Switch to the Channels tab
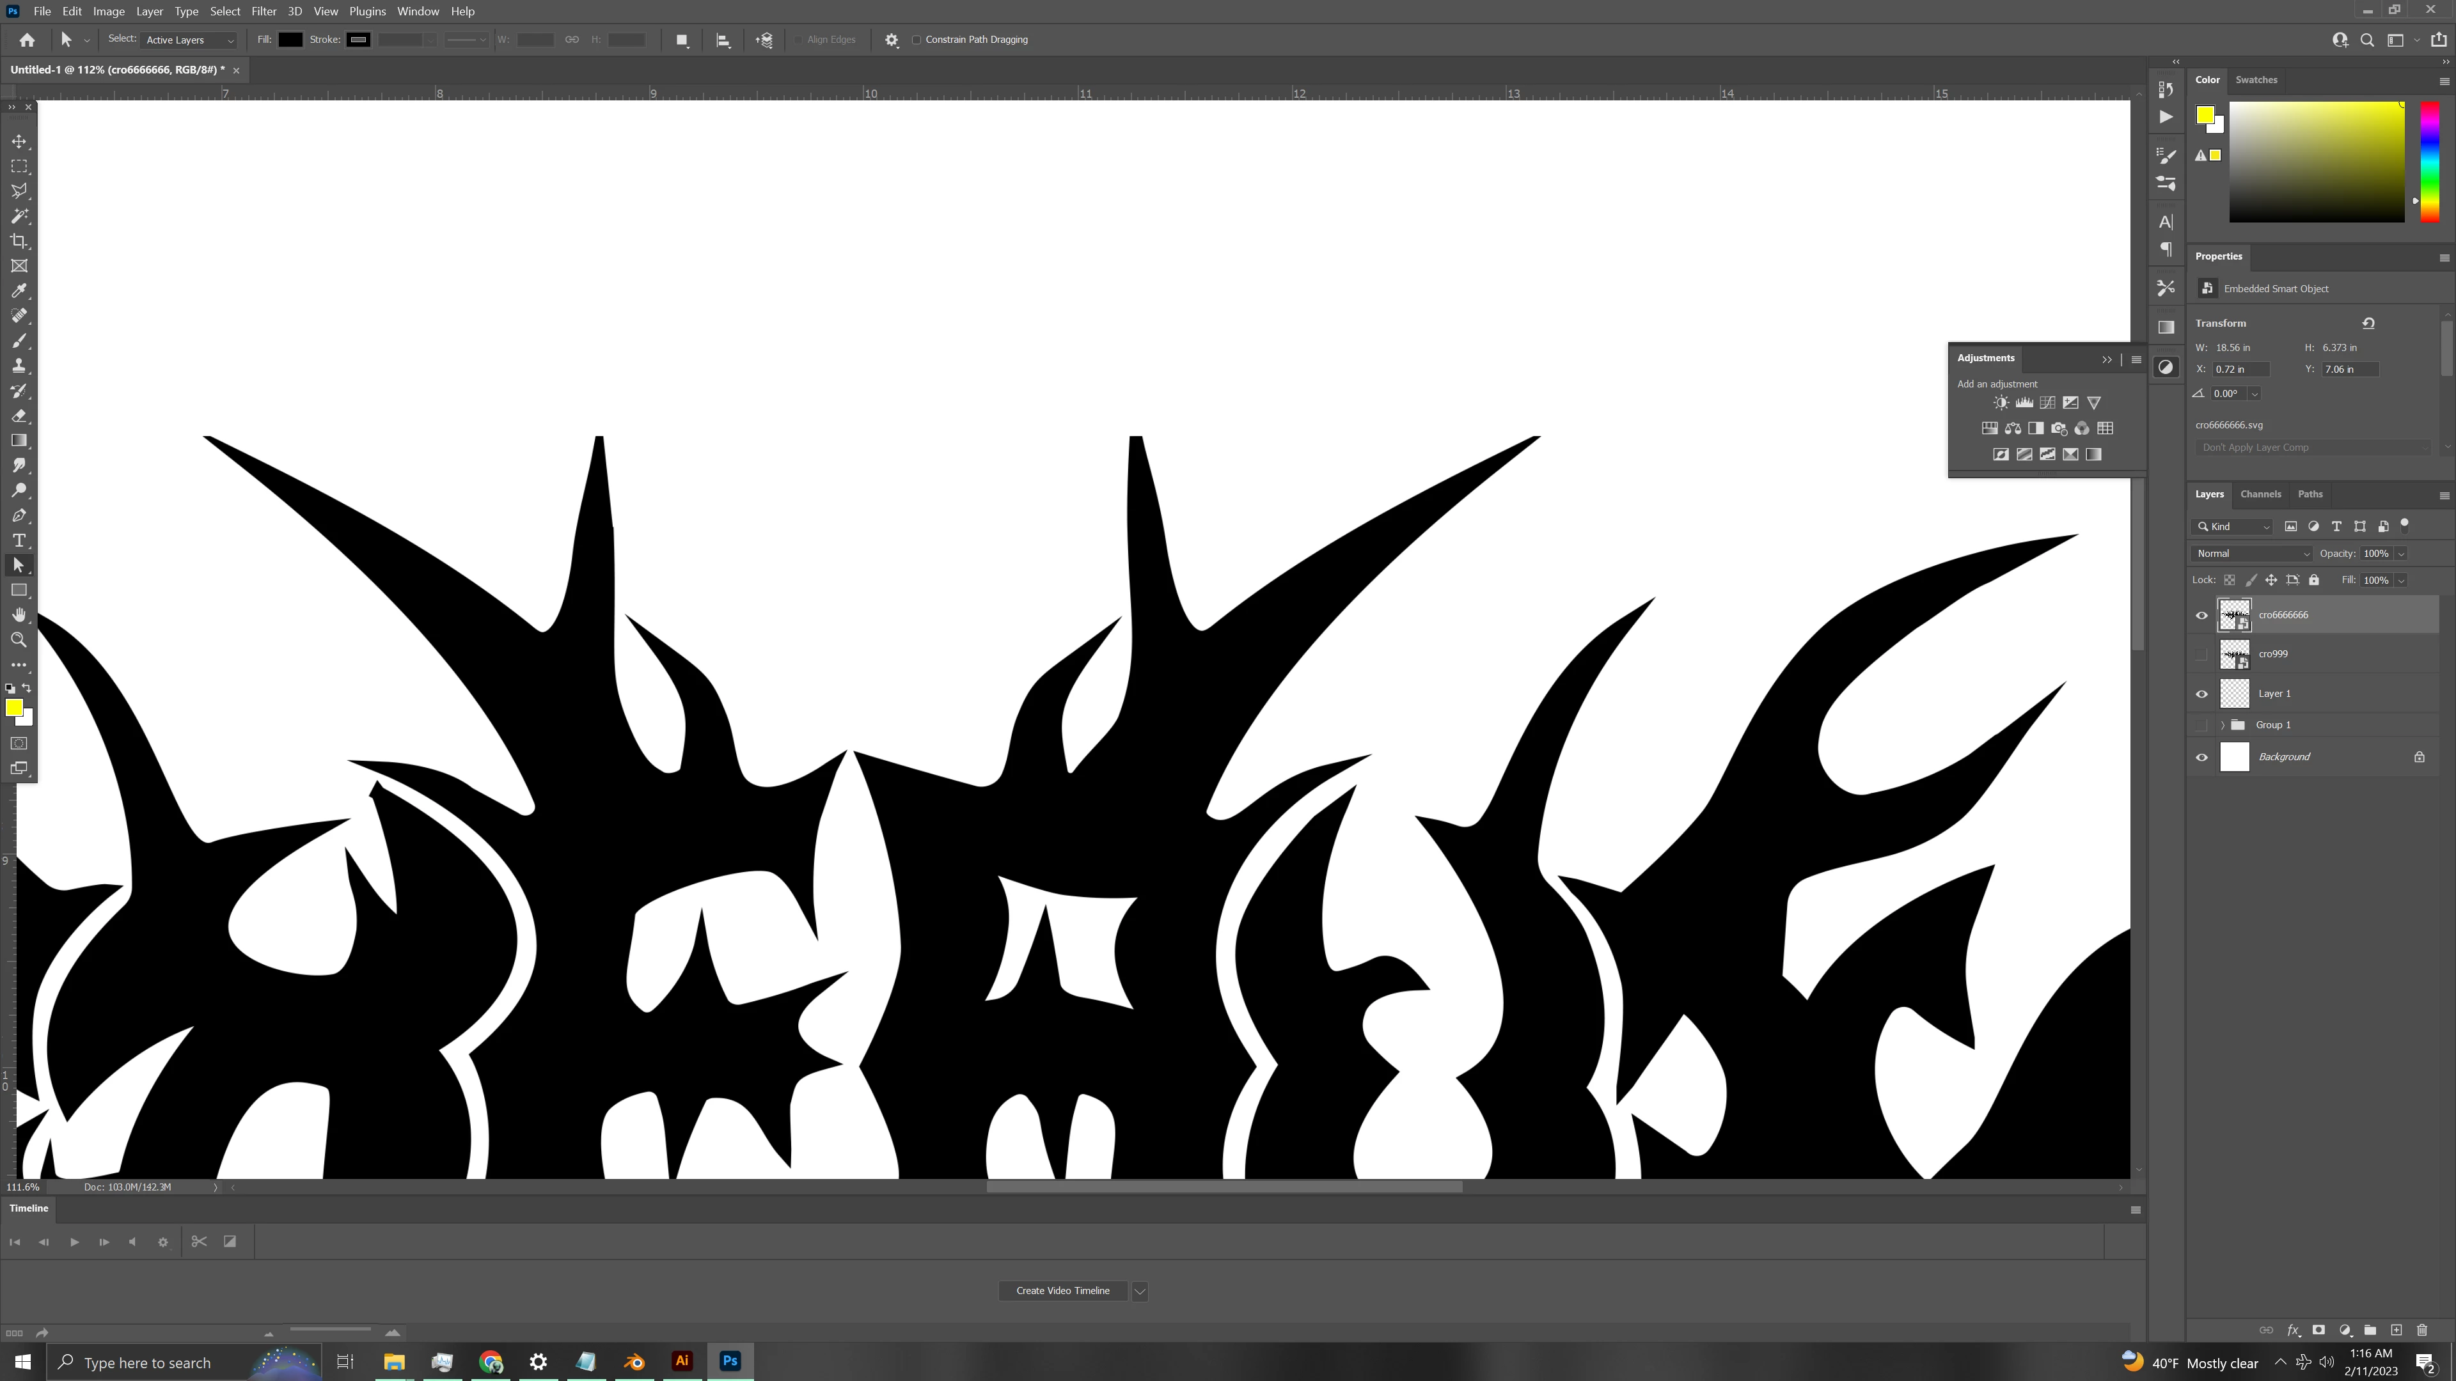The image size is (2456, 1381). click(2260, 494)
